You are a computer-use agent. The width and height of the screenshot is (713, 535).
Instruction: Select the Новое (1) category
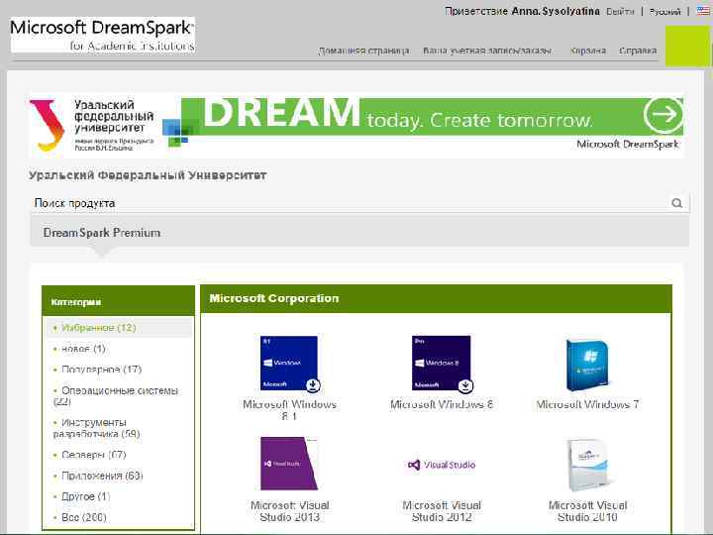(x=83, y=349)
